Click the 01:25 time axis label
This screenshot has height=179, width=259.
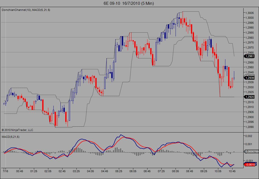pyautogui.click(x=34, y=171)
